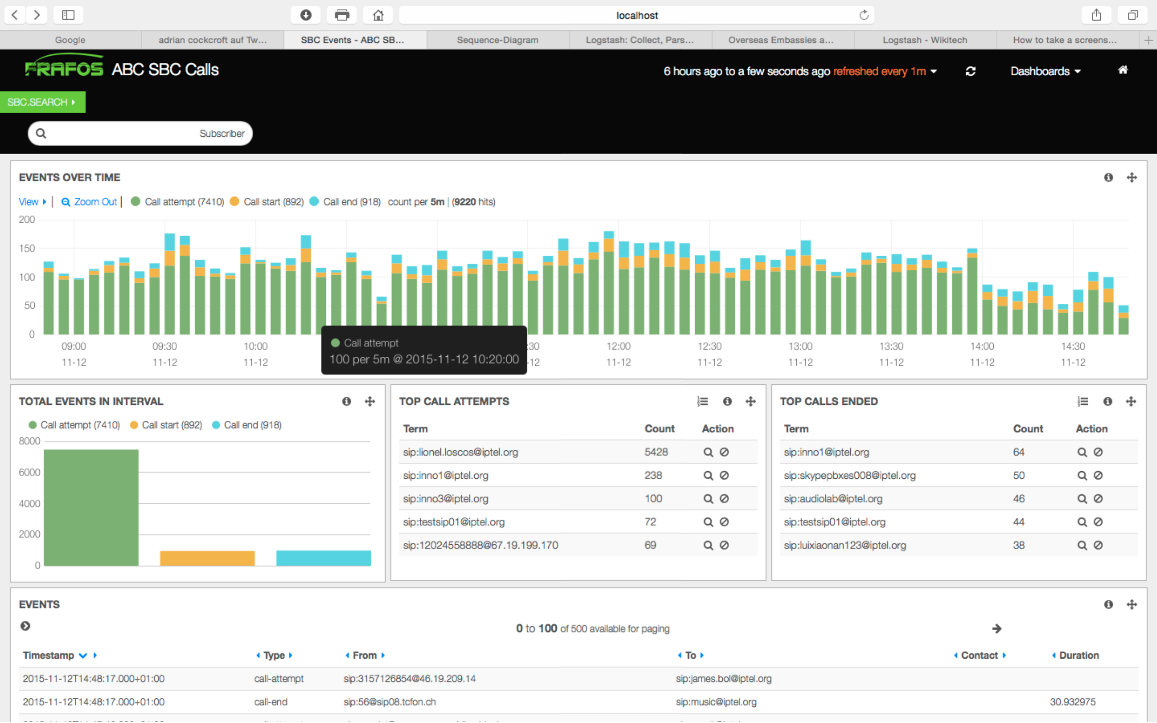Click magnifier action for sip:inno1 in Top Call Attempts

pos(708,475)
